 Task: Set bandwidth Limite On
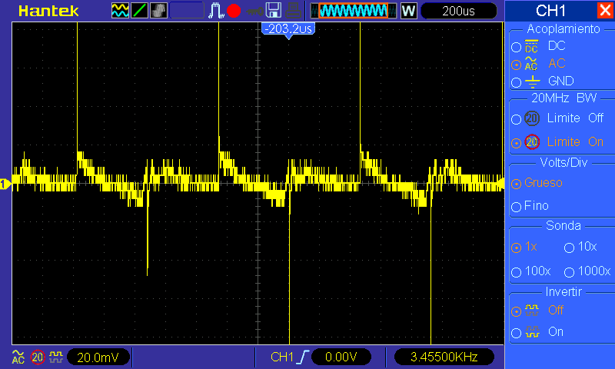516,143
